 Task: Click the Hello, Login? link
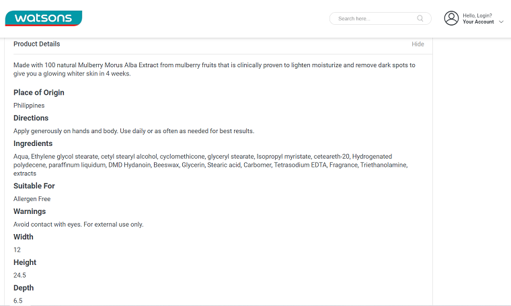[477, 15]
